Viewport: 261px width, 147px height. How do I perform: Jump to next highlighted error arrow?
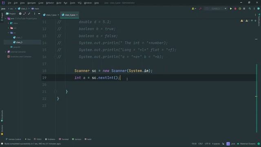point(256,21)
